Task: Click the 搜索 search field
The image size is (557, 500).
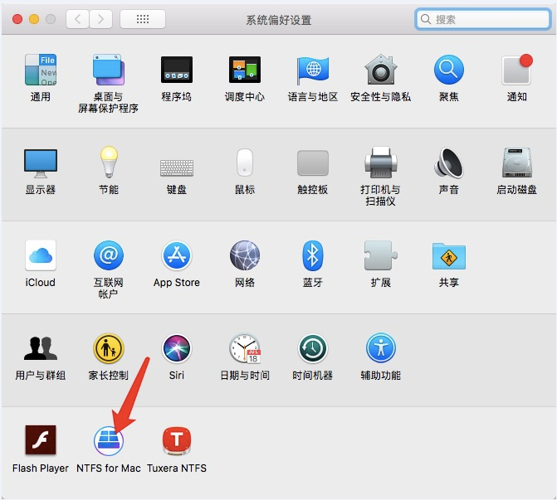Action: point(486,19)
